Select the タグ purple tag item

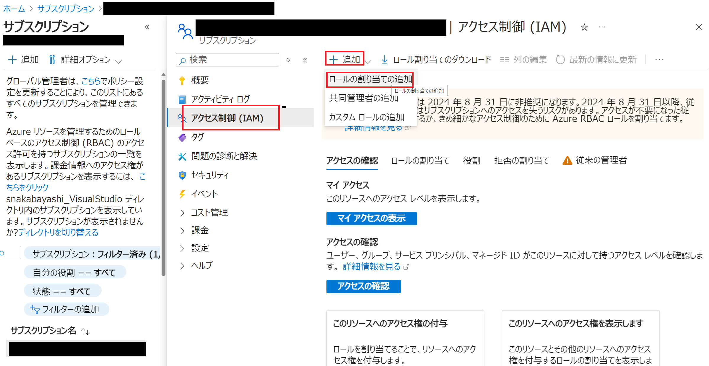pyautogui.click(x=197, y=137)
